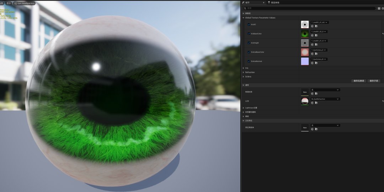Open the T_Iris001_02_D texture dropdown
The width and height of the screenshot is (384, 192).
click(x=319, y=32)
